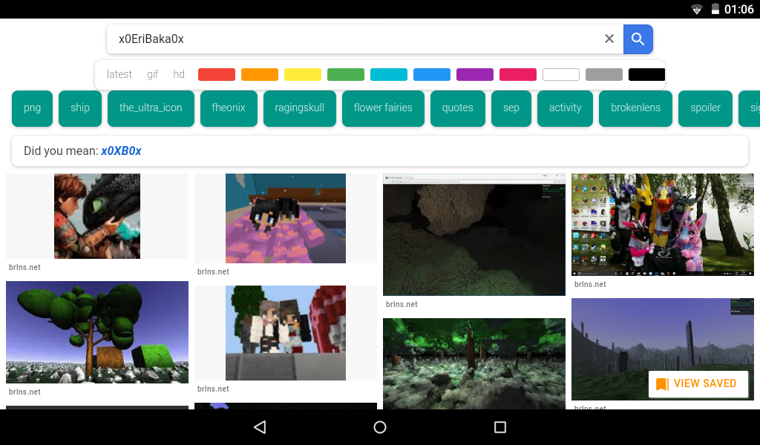
Task: Tap brlns.net under the pink Minecraft image
Action: point(213,271)
